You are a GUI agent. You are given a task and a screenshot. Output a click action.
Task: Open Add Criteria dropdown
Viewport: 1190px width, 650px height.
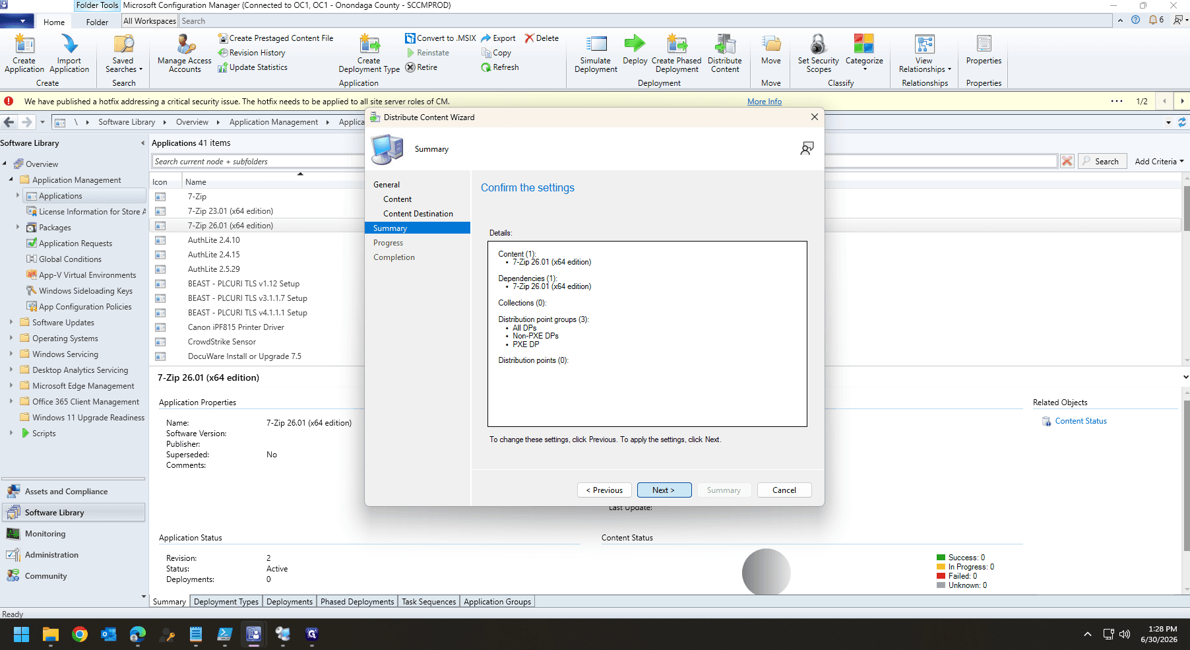[x=1159, y=162]
